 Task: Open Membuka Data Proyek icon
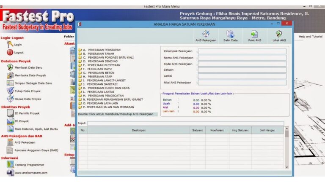point(10,75)
